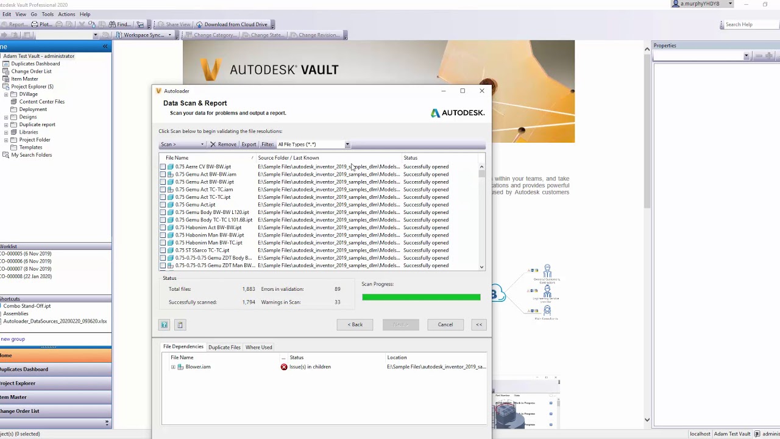Click the Workspace Sync icon in toolbar

[119, 35]
